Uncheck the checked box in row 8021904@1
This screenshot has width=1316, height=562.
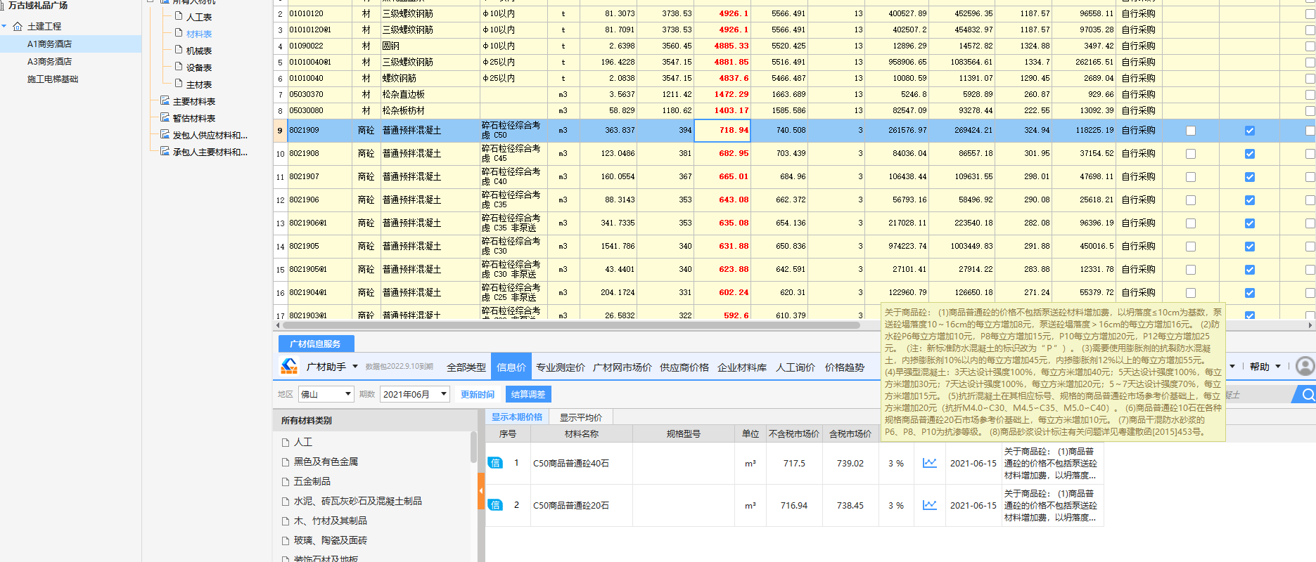1249,293
